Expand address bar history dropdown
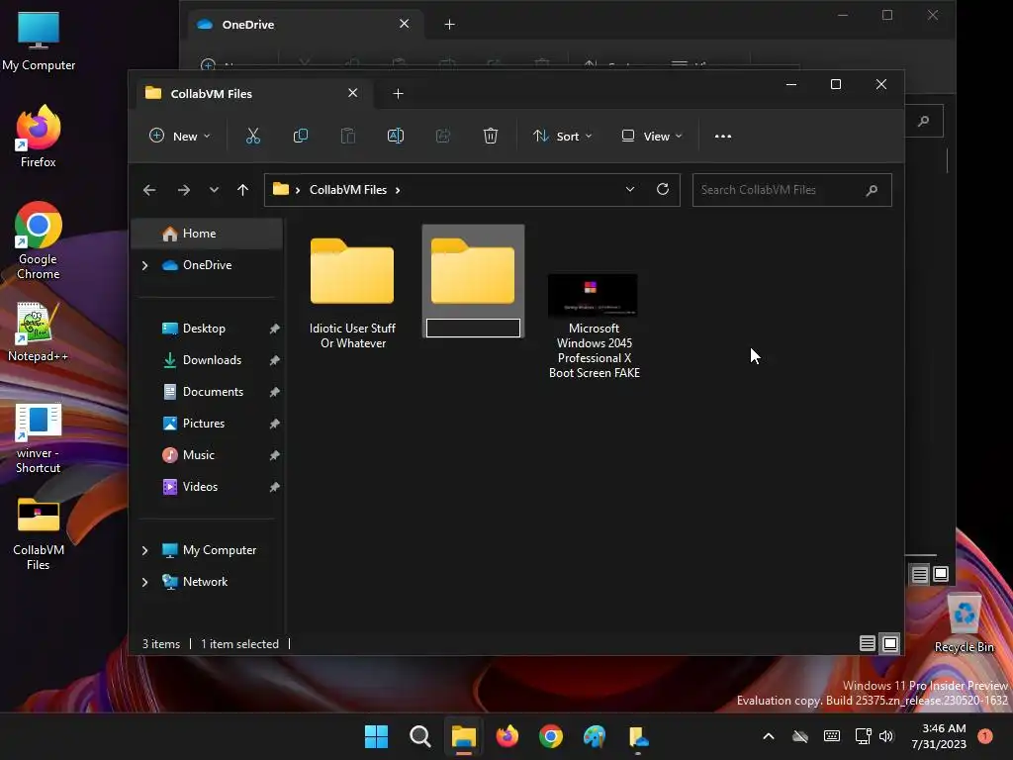 pos(630,189)
